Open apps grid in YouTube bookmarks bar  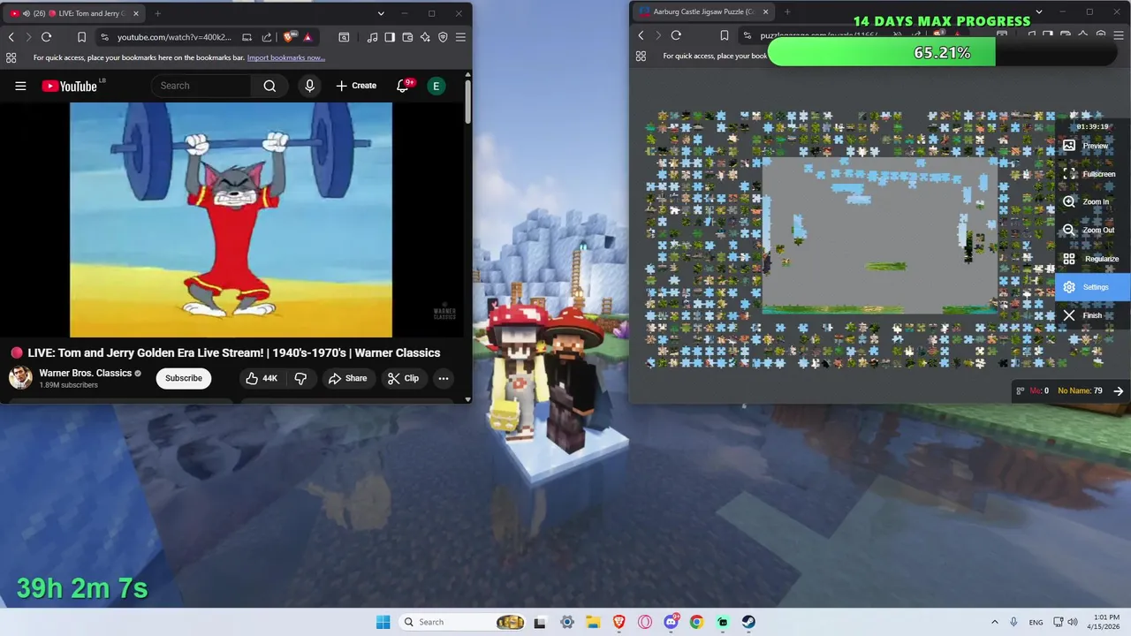[x=11, y=57]
